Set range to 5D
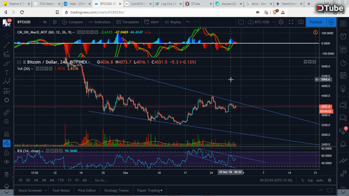Viewport: 349px width, 196px height. [28, 180]
